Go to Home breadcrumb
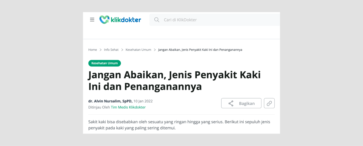 [93, 50]
